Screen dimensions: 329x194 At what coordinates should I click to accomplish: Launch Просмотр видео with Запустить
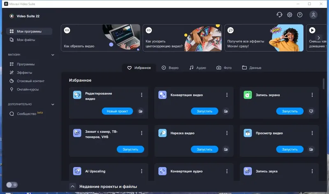(290, 149)
